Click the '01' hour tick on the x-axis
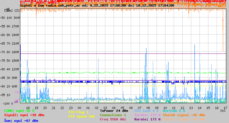The image size is (229, 123). (x=88, y=108)
